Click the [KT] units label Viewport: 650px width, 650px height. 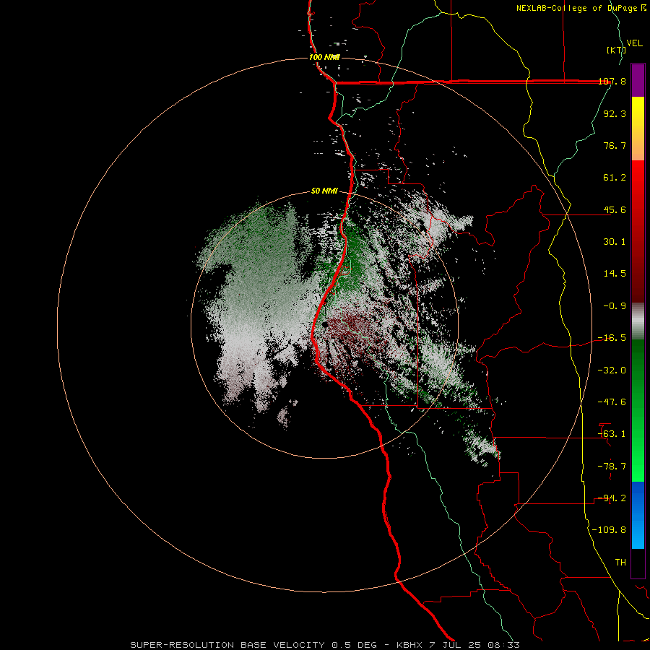[616, 50]
